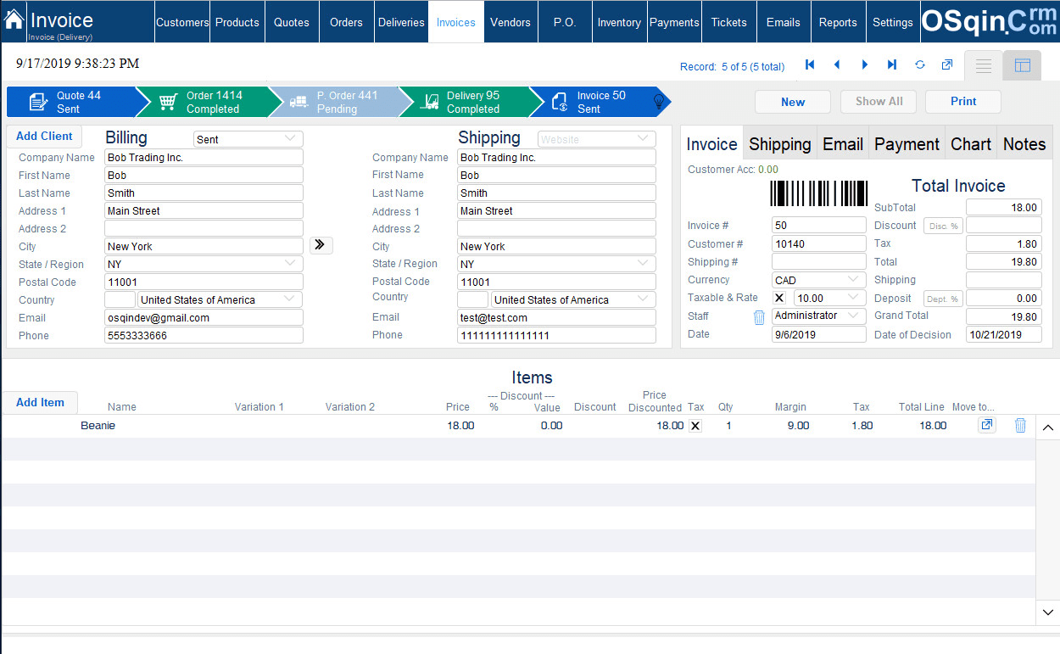Open tax rate 10.00 dropdown
The height and width of the screenshot is (654, 1060).
point(829,298)
